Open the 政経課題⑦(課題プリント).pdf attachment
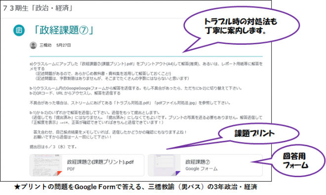This screenshot has height=195, width=326. click(x=87, y=165)
